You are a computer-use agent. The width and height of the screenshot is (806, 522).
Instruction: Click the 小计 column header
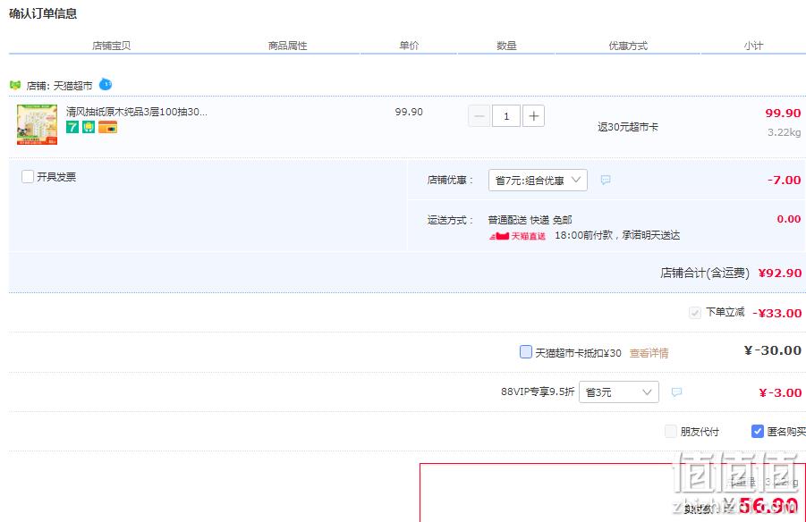(753, 46)
